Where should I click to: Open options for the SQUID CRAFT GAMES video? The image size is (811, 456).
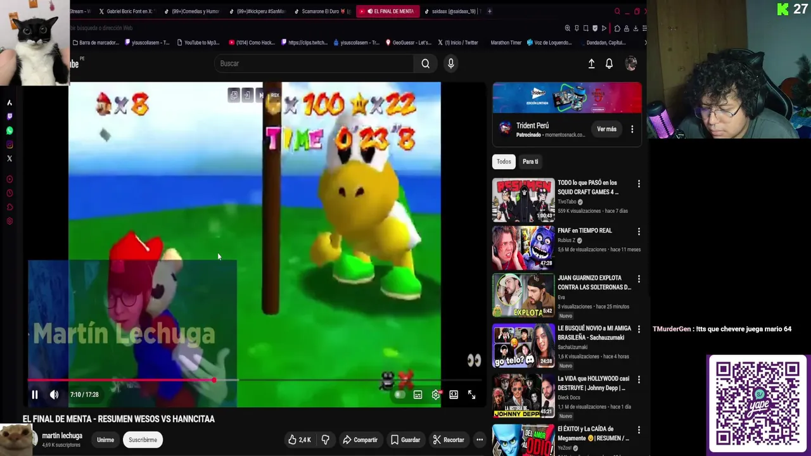click(x=639, y=184)
